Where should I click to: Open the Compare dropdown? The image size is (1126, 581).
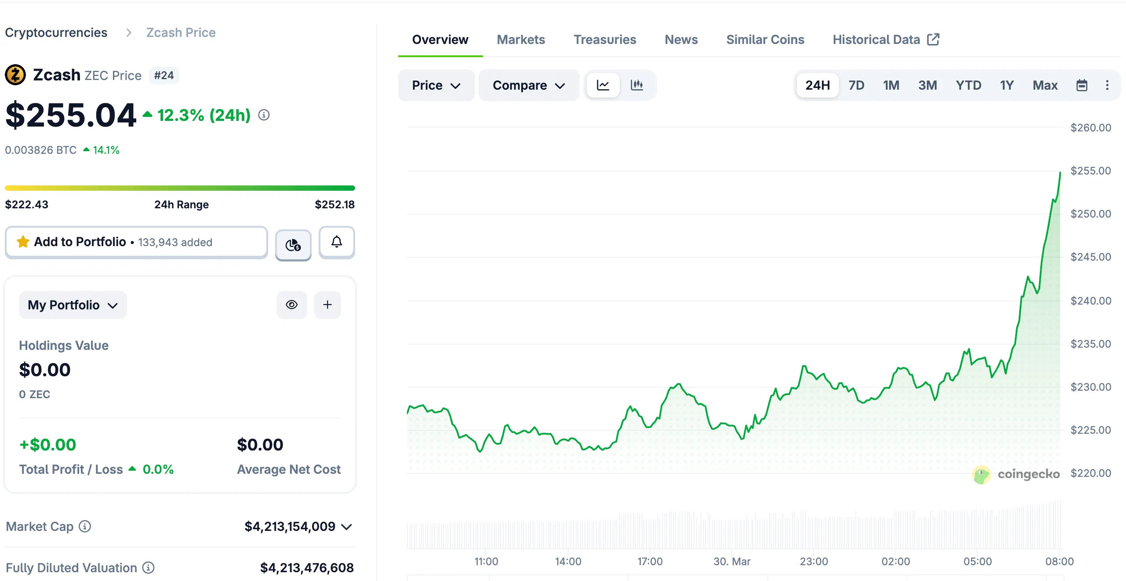[529, 85]
